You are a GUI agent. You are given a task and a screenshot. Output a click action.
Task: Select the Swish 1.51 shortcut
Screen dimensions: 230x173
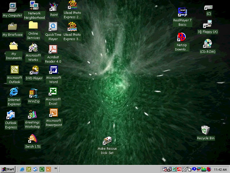[x=33, y=141]
